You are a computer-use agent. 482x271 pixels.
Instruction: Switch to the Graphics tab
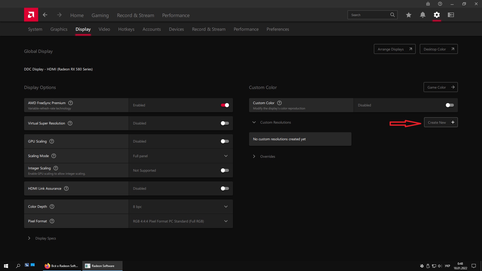(59, 29)
